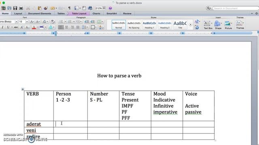Image resolution: width=259 pixels, height=145 pixels.
Task: Apply the No Spacing style
Action: pyautogui.click(x=134, y=25)
